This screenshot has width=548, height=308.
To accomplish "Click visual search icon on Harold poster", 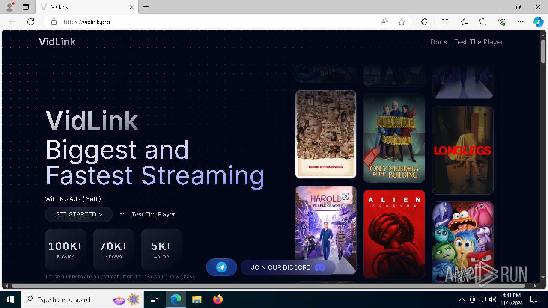I will pos(345,196).
